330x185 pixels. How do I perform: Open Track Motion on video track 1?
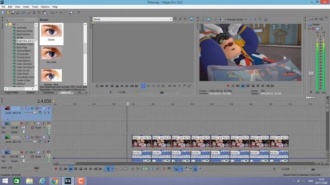(27, 108)
